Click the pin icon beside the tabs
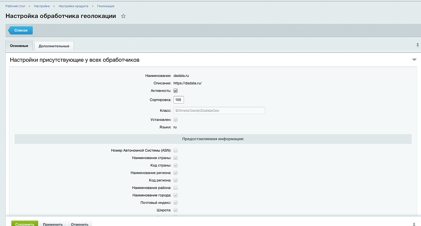 click(418, 45)
